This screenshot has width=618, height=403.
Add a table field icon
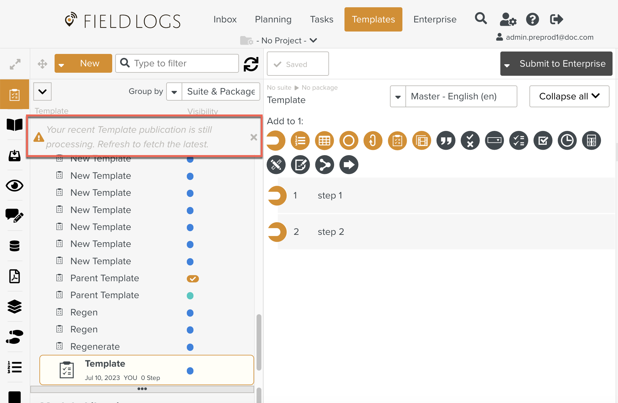[x=324, y=141]
